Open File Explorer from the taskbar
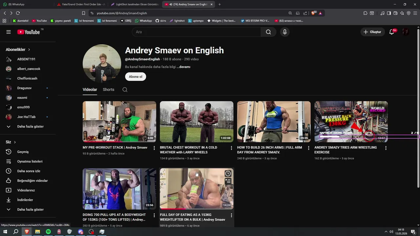Screen dimensions: 420x236 point(37,232)
